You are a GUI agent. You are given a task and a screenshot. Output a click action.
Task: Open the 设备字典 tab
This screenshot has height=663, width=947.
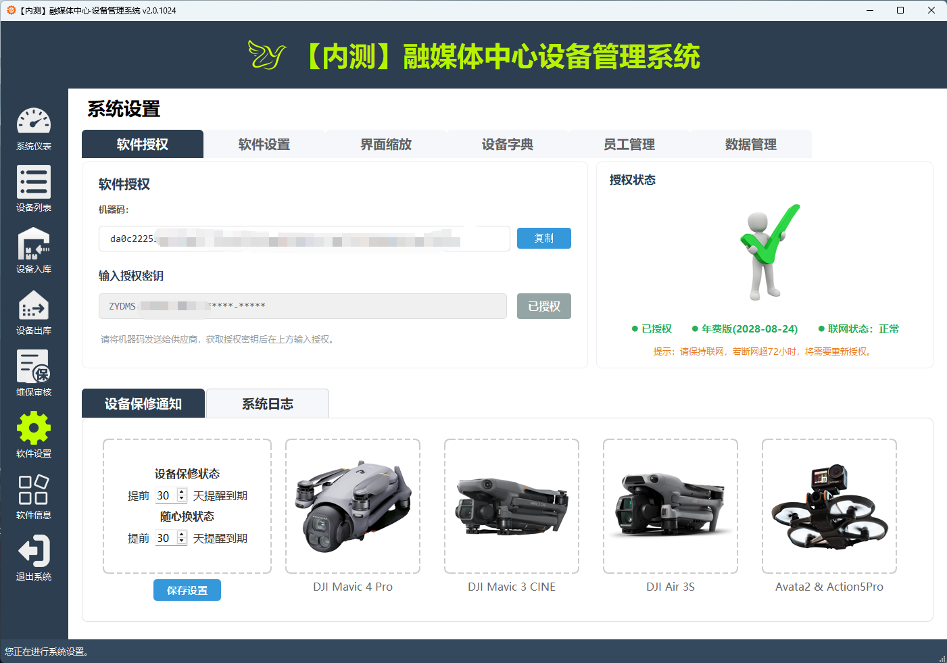point(508,144)
